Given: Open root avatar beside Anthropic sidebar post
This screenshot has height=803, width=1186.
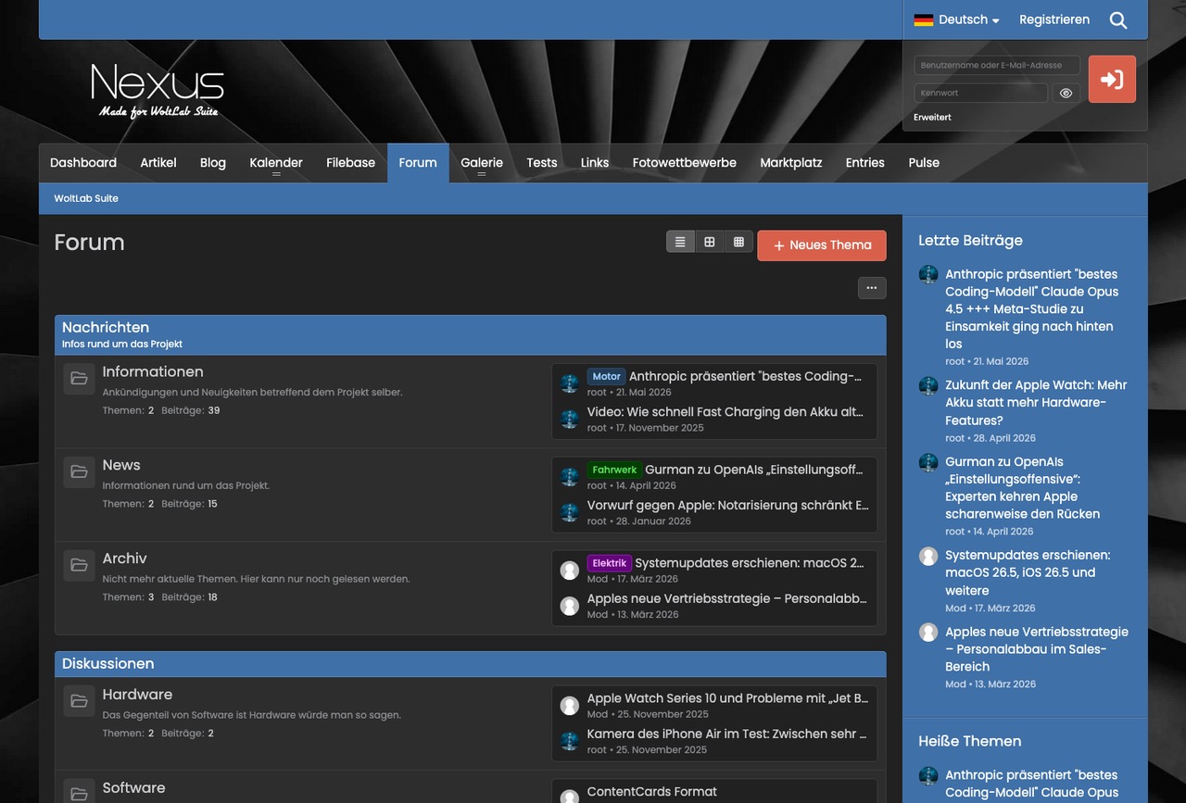Looking at the screenshot, I should 928,275.
